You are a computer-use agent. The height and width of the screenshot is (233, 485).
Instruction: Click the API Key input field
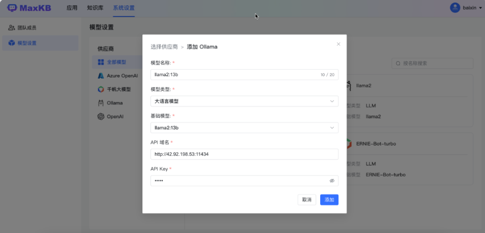[x=244, y=181]
